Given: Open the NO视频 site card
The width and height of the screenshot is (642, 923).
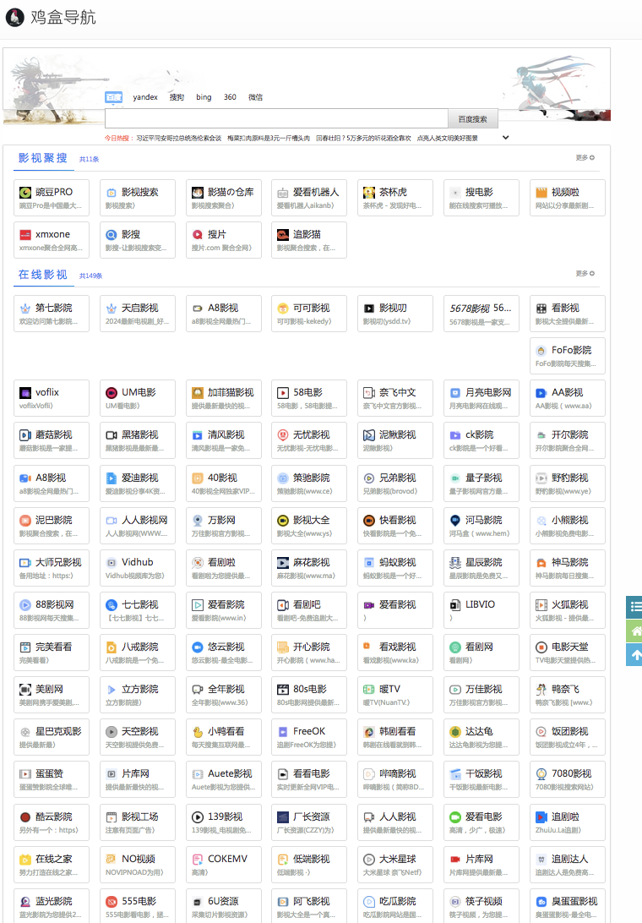Looking at the screenshot, I should 138,865.
